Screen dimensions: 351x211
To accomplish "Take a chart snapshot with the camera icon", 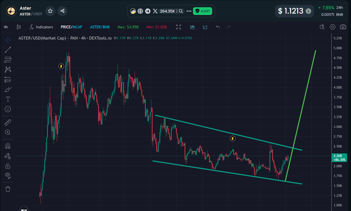I will [343, 27].
